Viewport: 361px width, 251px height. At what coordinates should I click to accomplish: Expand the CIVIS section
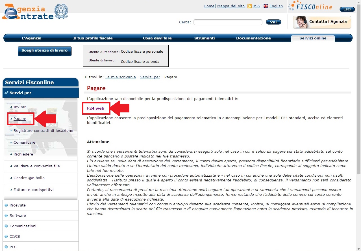41,236
